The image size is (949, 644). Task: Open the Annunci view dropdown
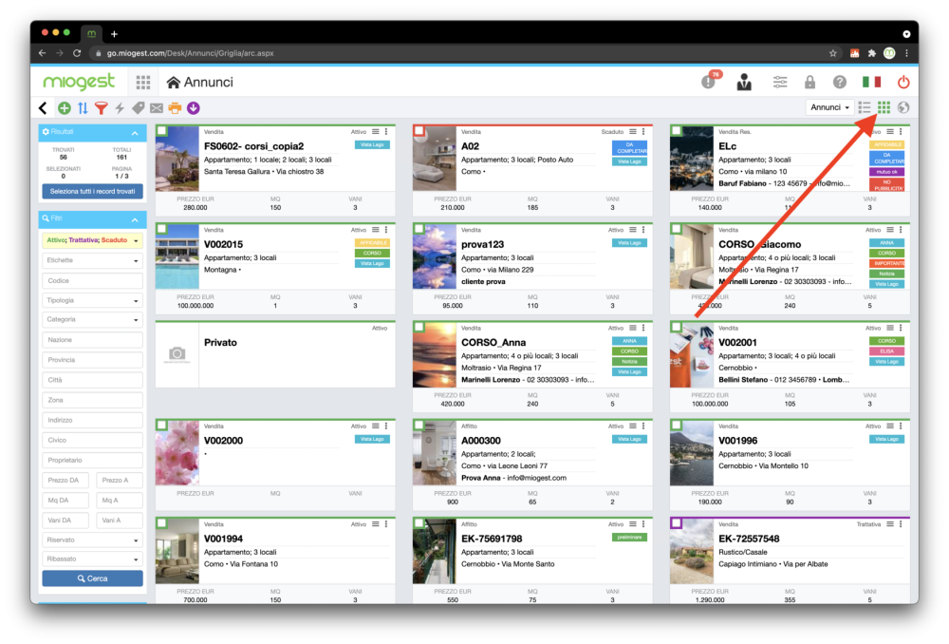pyautogui.click(x=829, y=107)
